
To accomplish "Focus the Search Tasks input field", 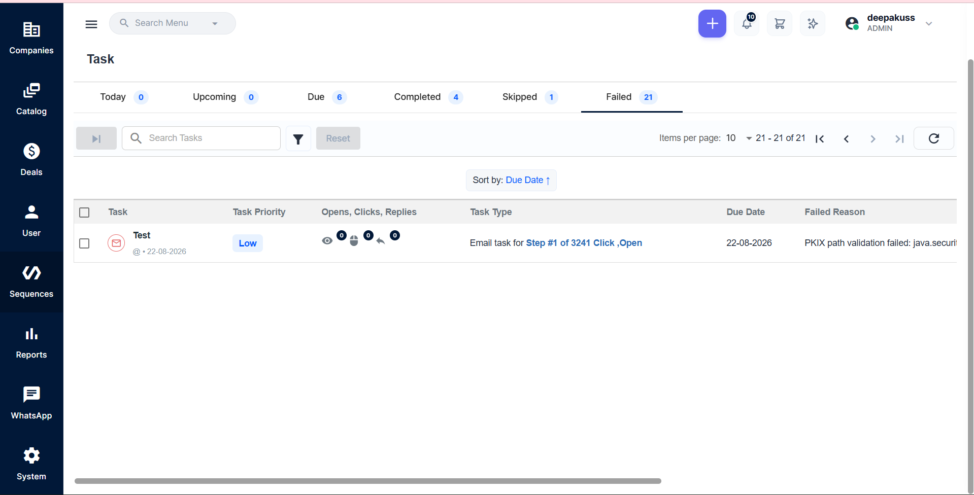I will click(201, 138).
